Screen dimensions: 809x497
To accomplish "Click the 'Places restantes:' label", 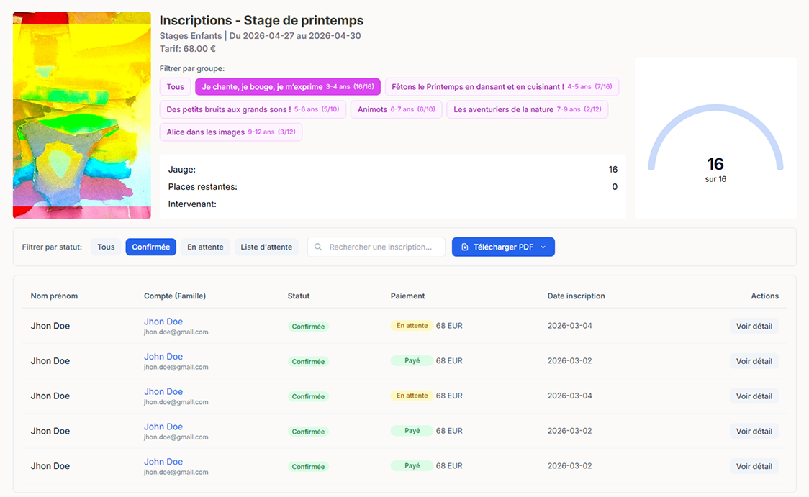I will (203, 186).
